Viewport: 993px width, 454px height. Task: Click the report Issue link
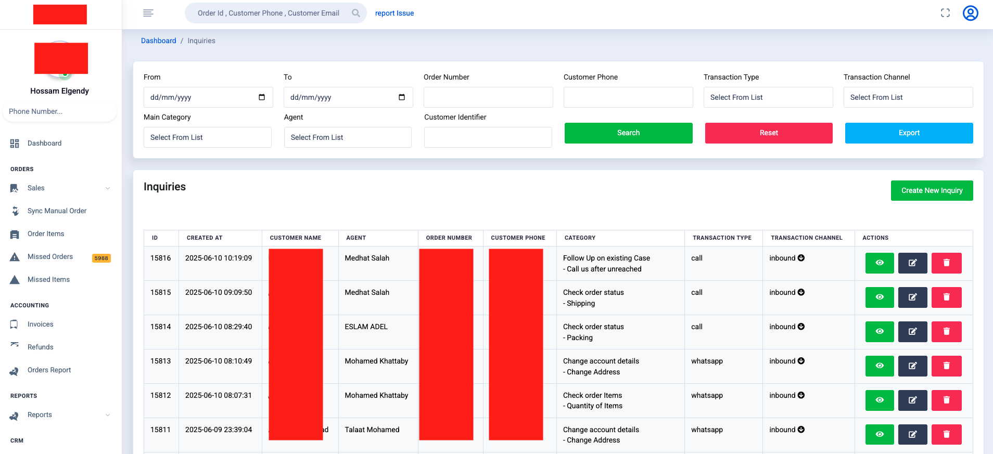394,13
